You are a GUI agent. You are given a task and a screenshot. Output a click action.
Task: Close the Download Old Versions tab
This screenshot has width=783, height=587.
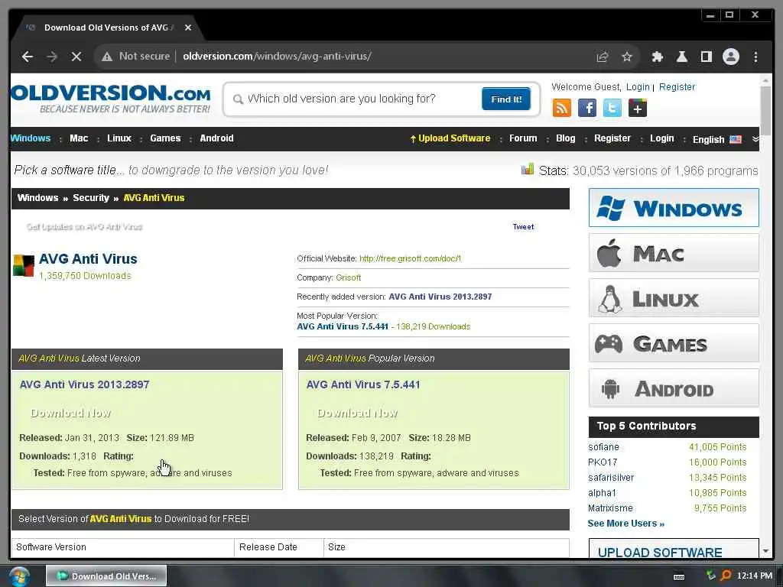pos(188,28)
